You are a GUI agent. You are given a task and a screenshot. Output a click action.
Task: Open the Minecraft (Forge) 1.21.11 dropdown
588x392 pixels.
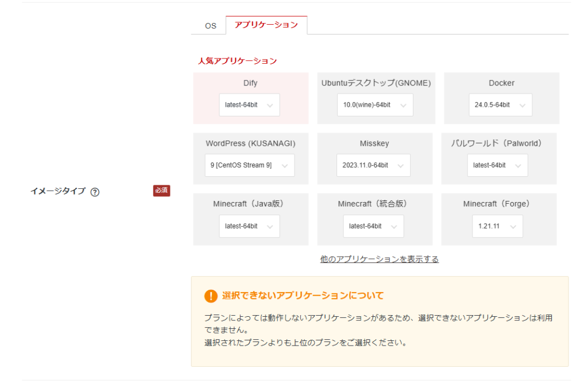497,226
